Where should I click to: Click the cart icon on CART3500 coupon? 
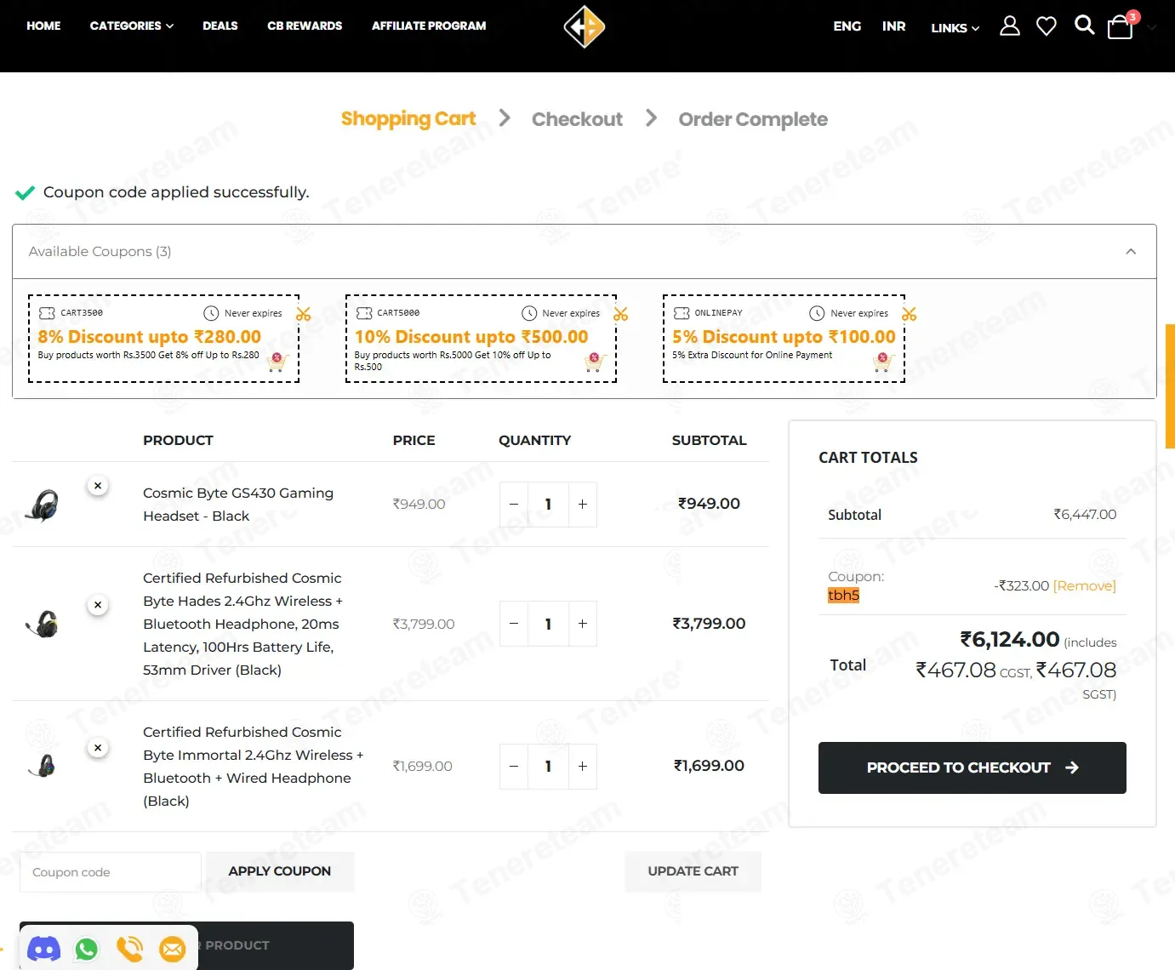277,362
